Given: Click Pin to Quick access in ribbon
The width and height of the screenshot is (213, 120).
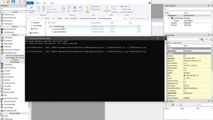Looking at the screenshot, I should click(32, 9).
